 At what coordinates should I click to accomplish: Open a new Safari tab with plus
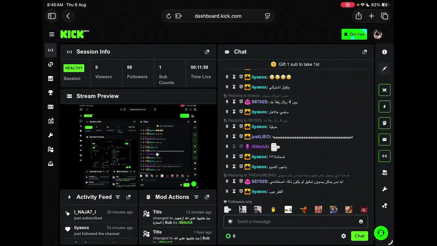point(371,16)
